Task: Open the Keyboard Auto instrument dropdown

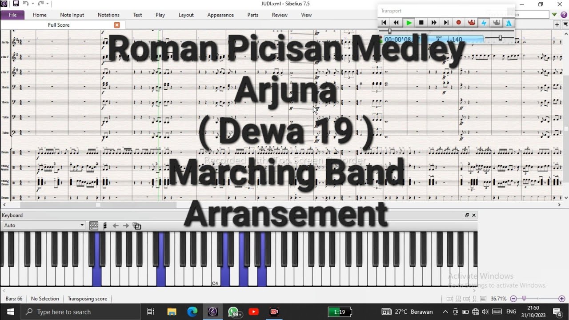Action: (x=43, y=225)
